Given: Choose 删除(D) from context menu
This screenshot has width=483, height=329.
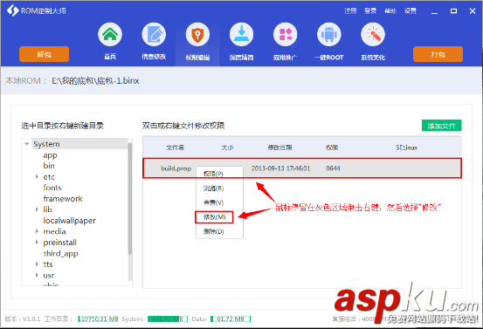Looking at the screenshot, I should click(x=213, y=231).
